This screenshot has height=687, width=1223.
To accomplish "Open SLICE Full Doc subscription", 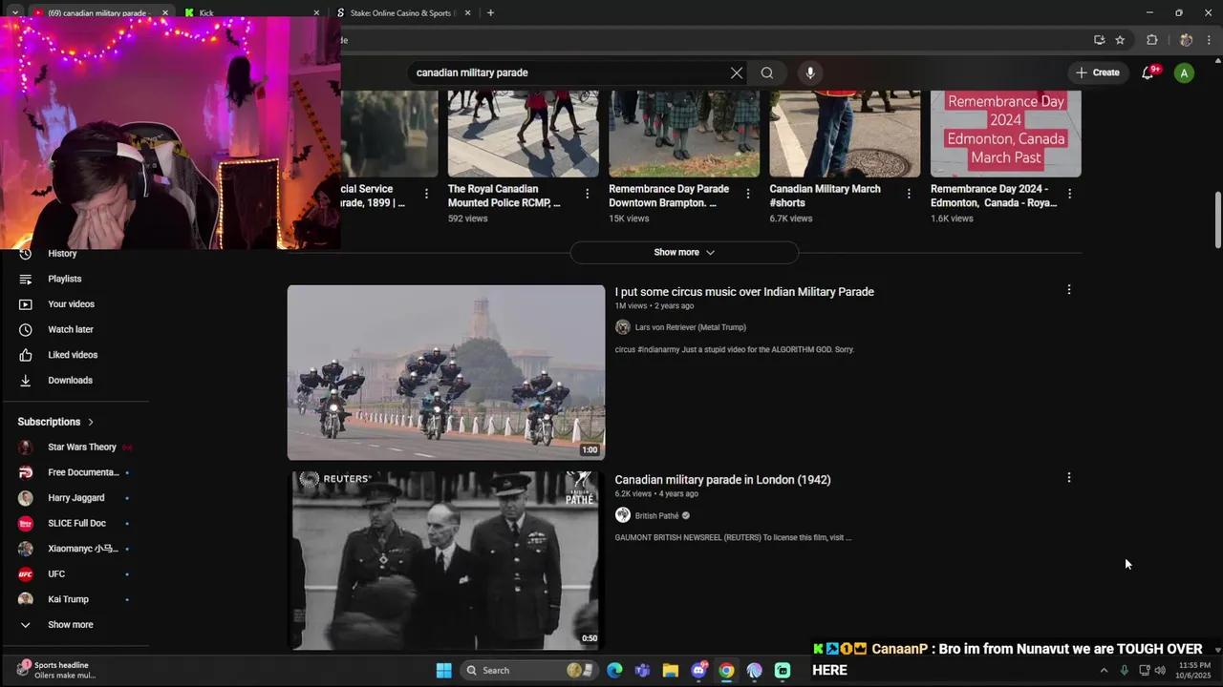I will (75, 523).
